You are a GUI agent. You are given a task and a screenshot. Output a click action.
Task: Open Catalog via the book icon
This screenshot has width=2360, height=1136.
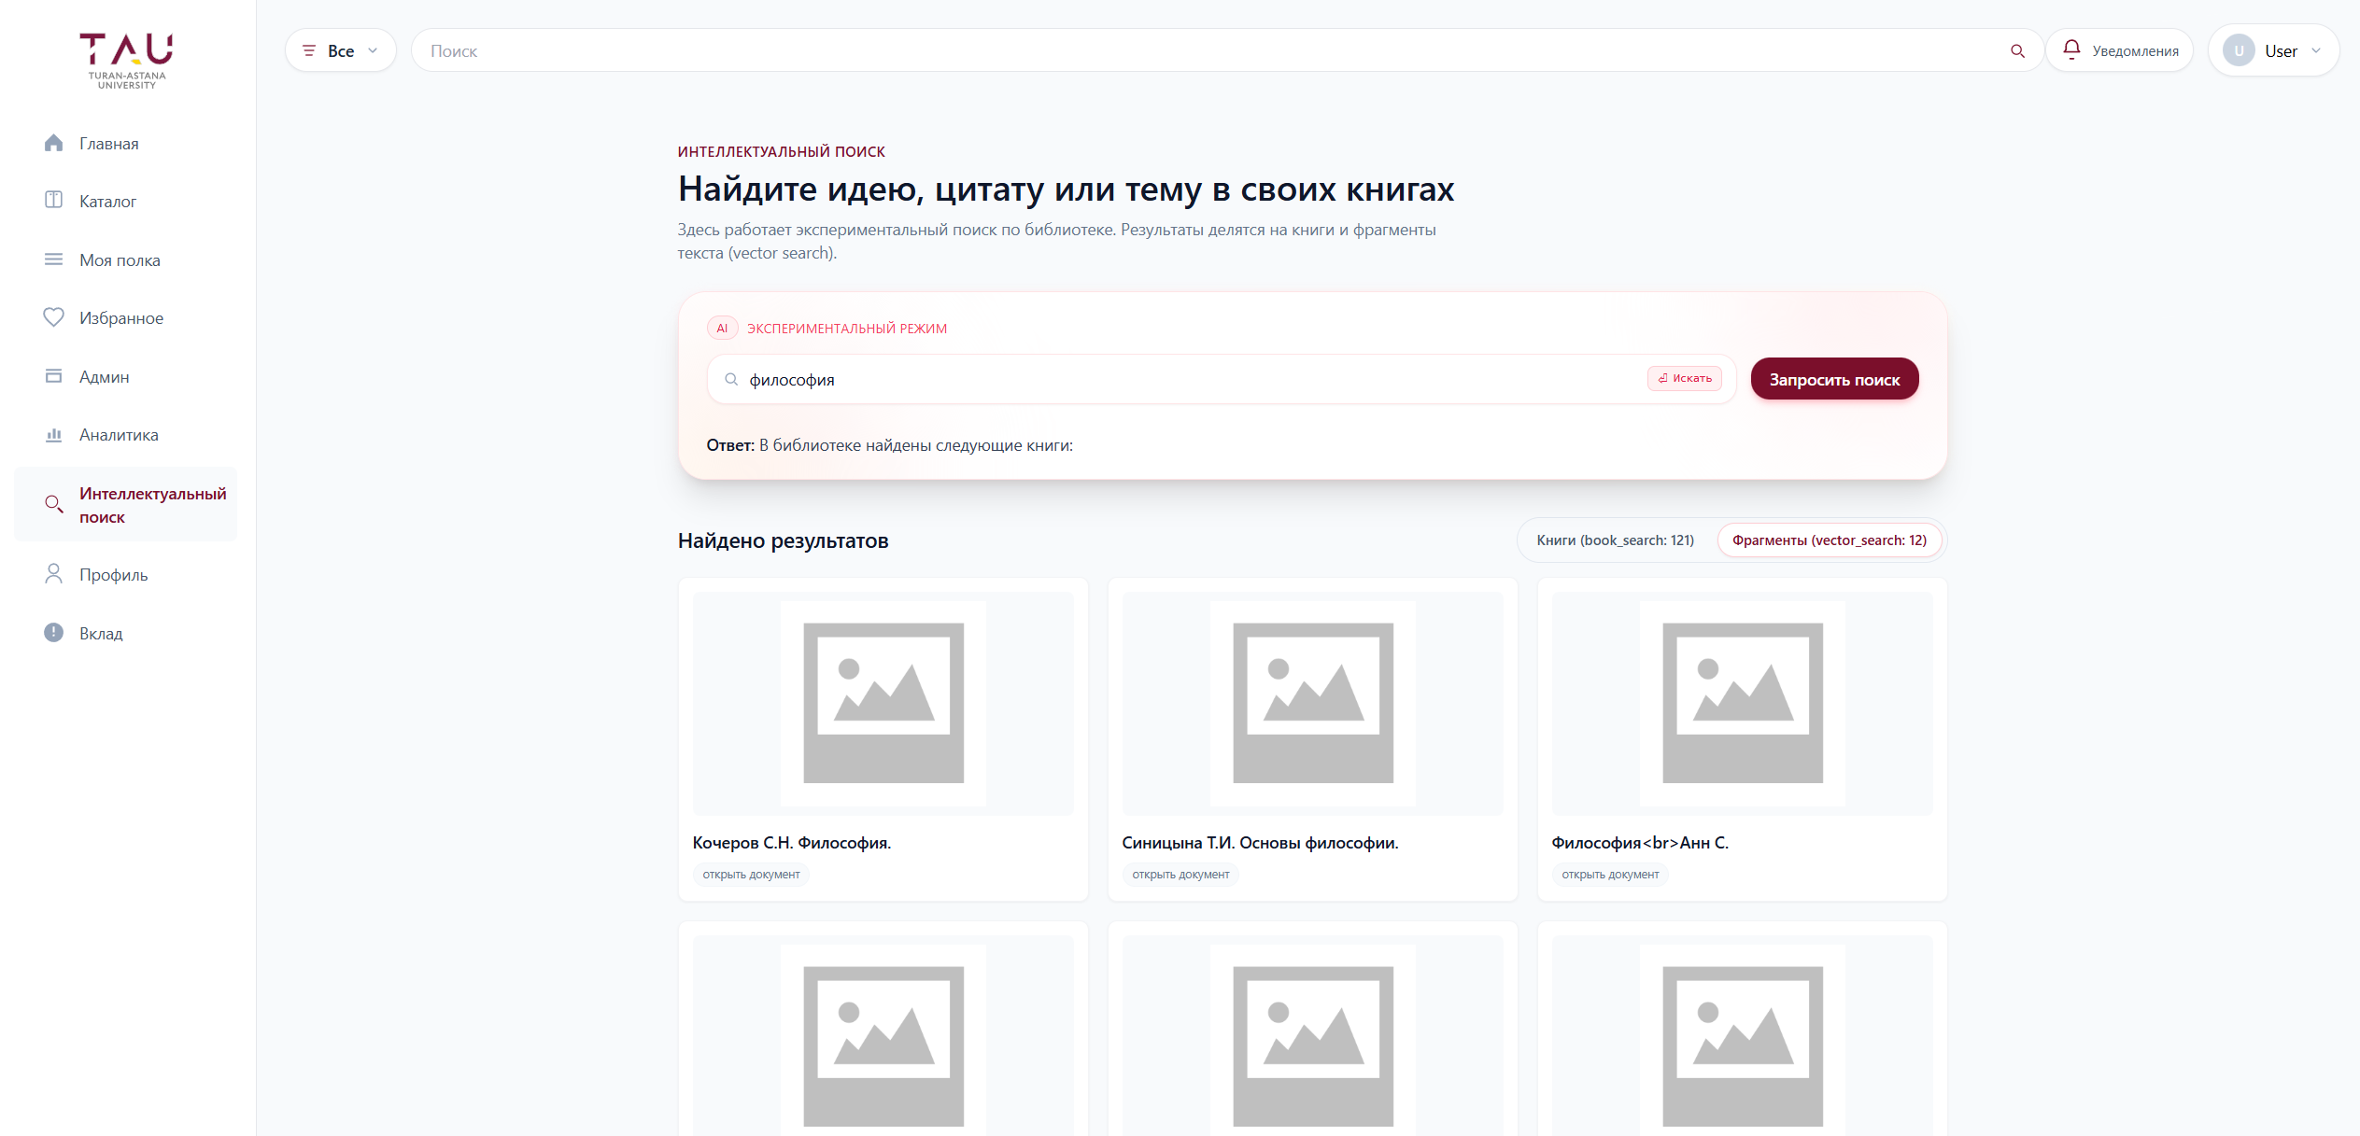pyautogui.click(x=53, y=201)
